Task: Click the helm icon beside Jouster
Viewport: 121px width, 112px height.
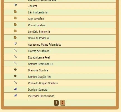Action: pyautogui.click(x=16, y=5)
